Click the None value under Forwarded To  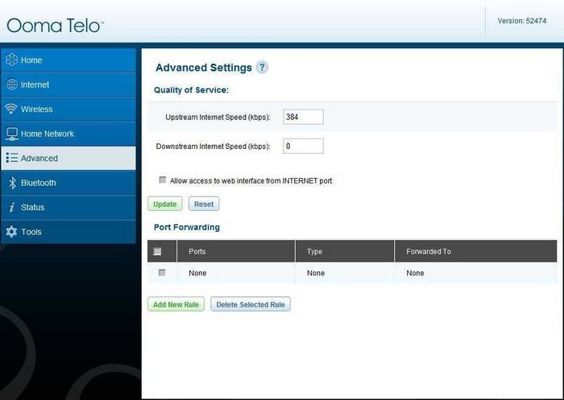pos(415,273)
